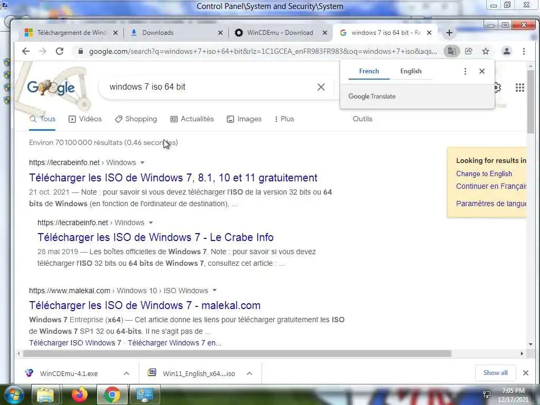Open the indented lecrabeinfo.net result's dropdown arrow
The height and width of the screenshot is (405, 540).
click(150, 223)
